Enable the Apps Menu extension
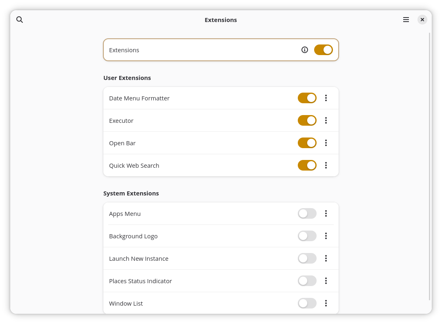The width and height of the screenshot is (442, 324). 307,213
